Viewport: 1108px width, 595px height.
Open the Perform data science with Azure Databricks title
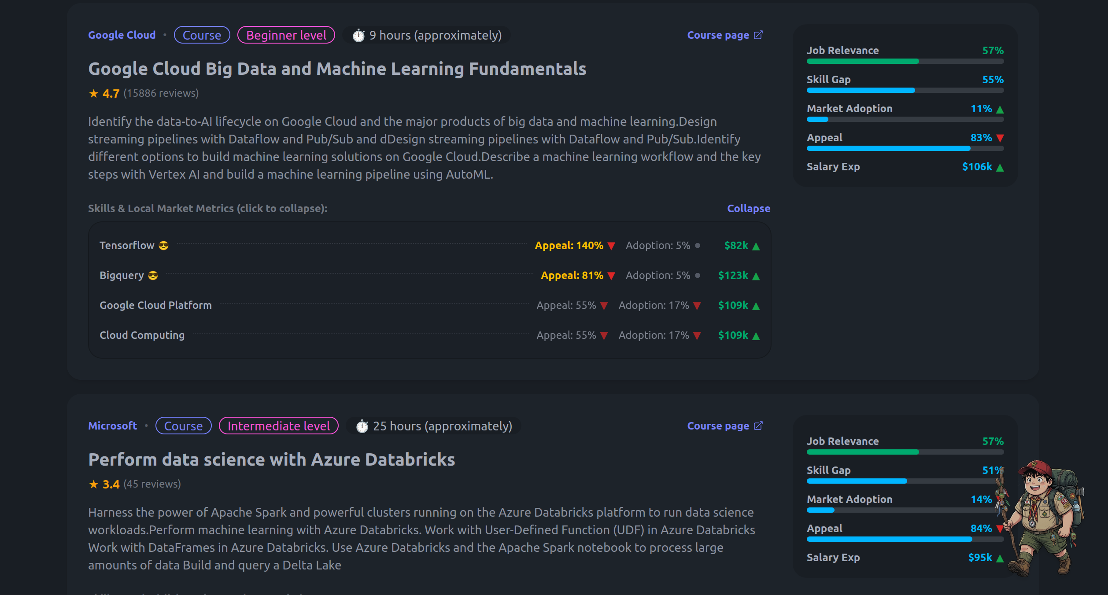(272, 459)
